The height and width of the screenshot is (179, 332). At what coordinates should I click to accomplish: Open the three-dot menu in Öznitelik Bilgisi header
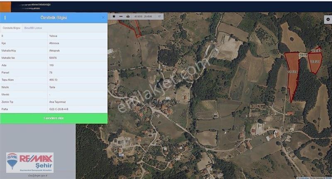5,17
